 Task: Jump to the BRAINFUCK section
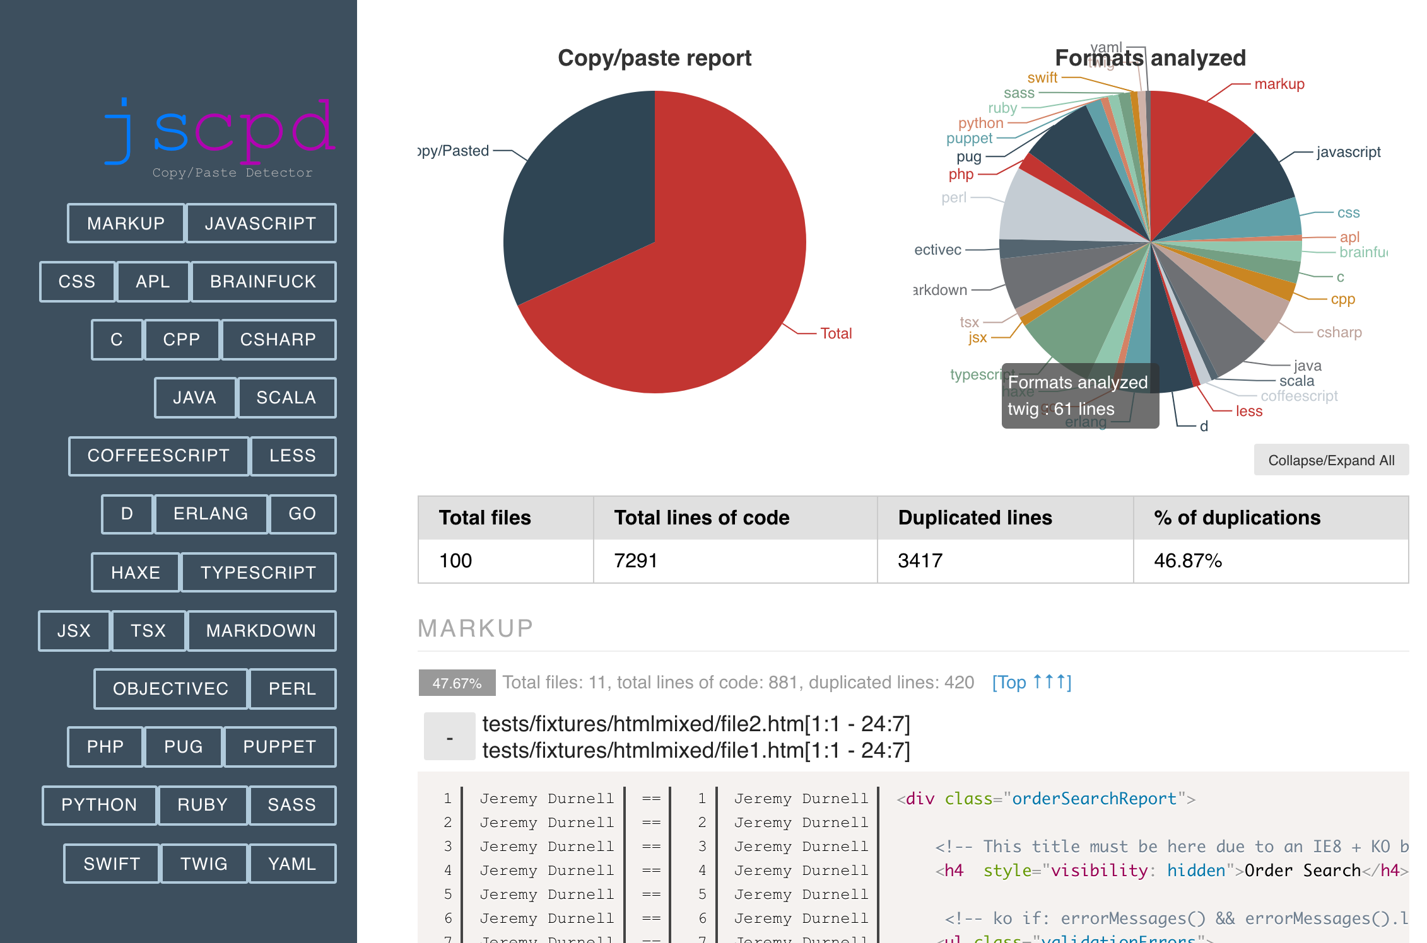pyautogui.click(x=263, y=281)
